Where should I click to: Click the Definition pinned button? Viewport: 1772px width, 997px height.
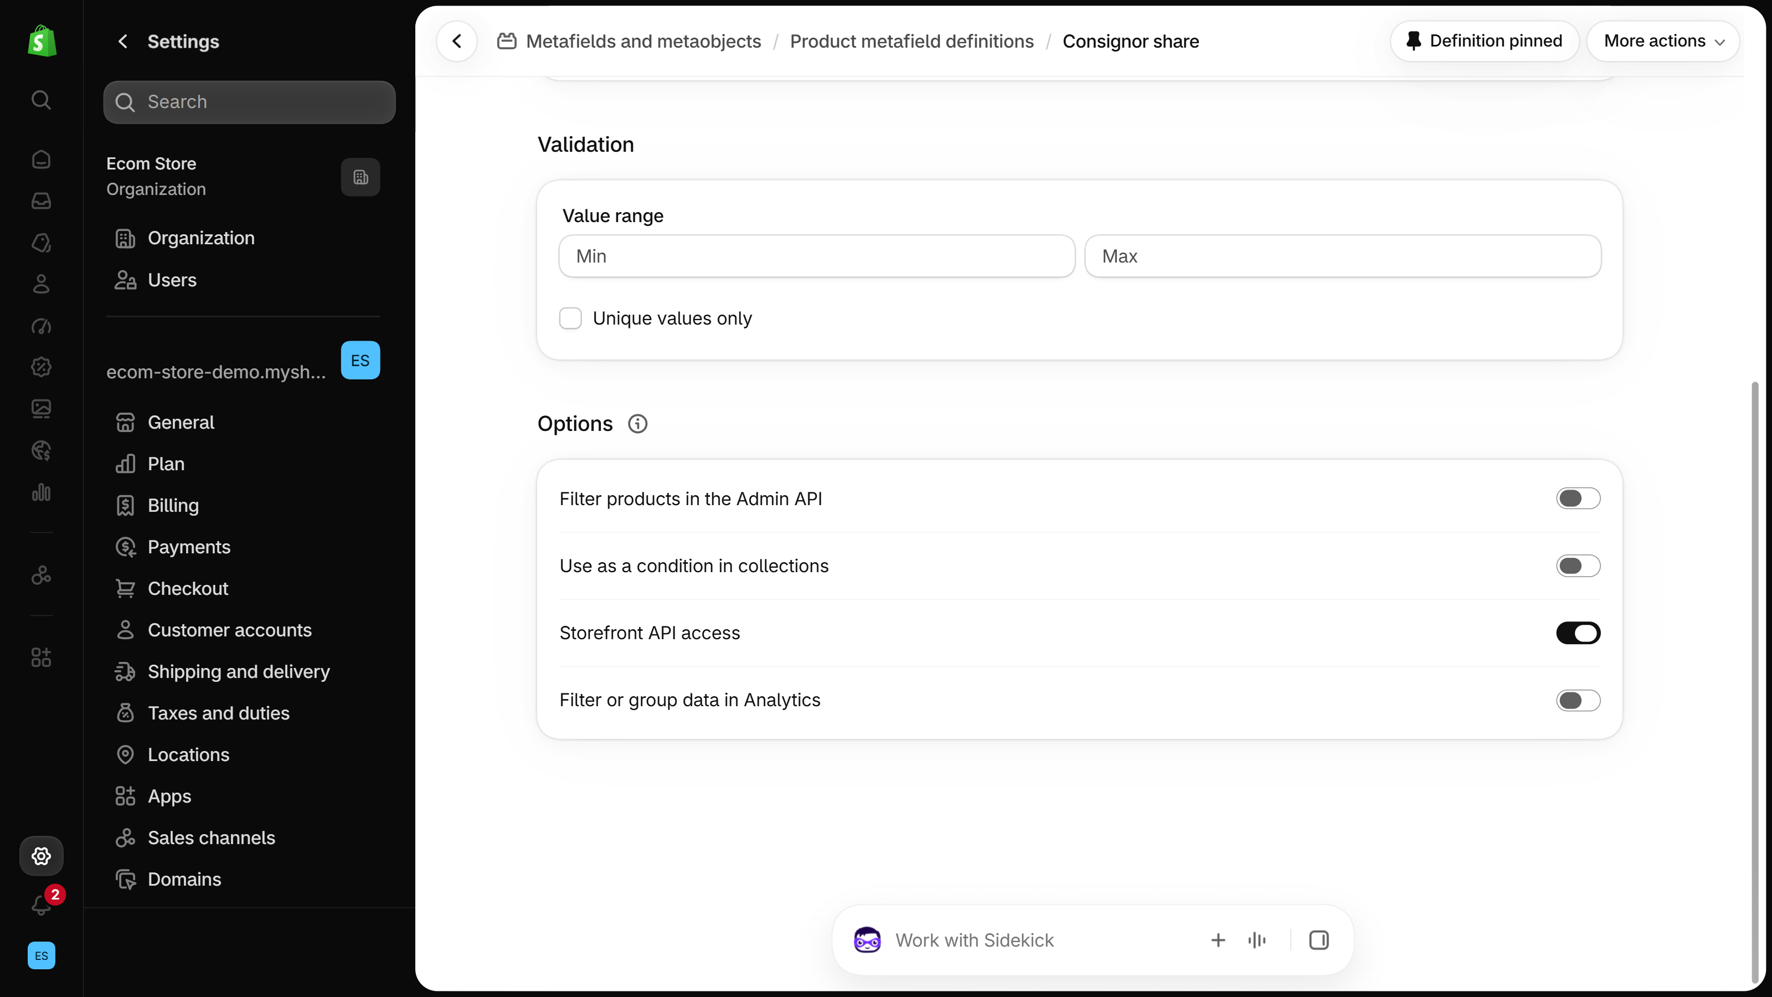pyautogui.click(x=1485, y=42)
